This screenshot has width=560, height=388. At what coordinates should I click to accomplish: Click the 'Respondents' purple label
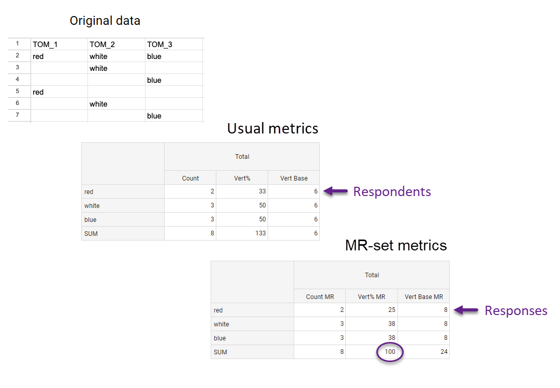pos(392,192)
